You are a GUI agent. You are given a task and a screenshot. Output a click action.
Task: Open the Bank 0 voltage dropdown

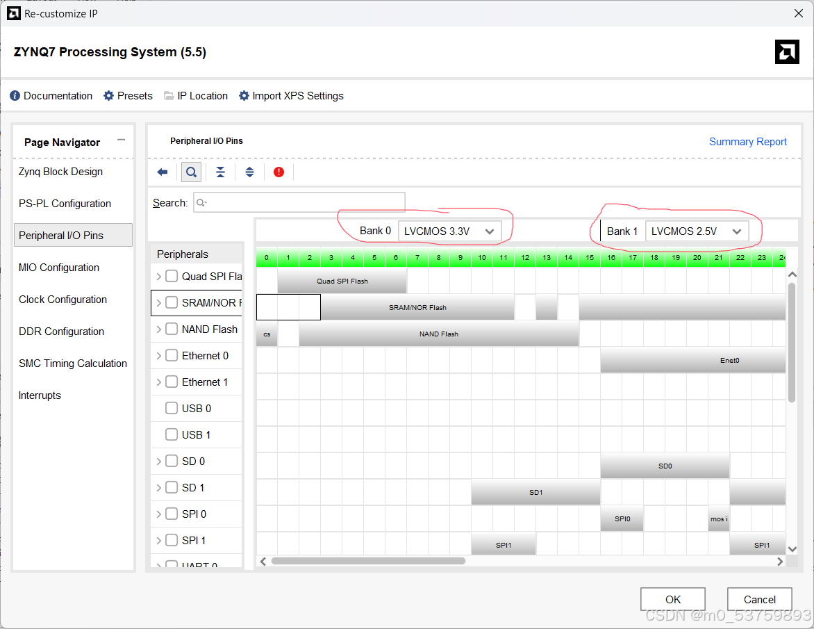pos(449,231)
